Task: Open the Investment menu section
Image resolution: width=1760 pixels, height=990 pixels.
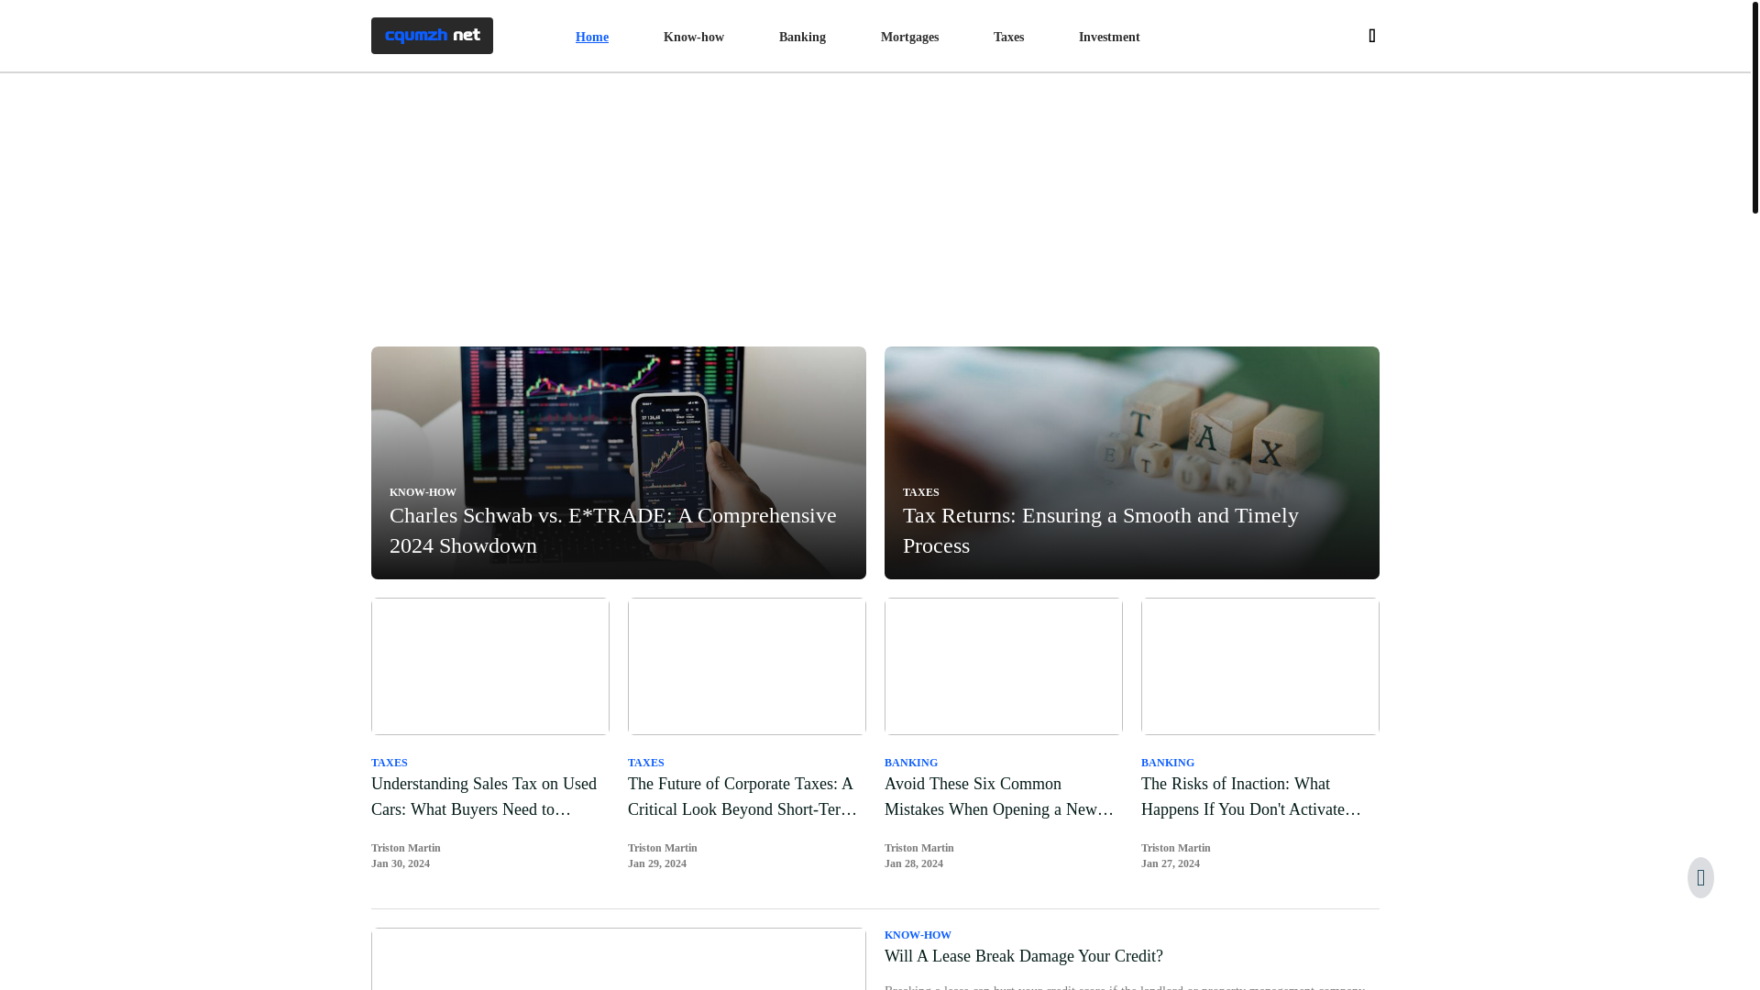Action: coord(1109,38)
